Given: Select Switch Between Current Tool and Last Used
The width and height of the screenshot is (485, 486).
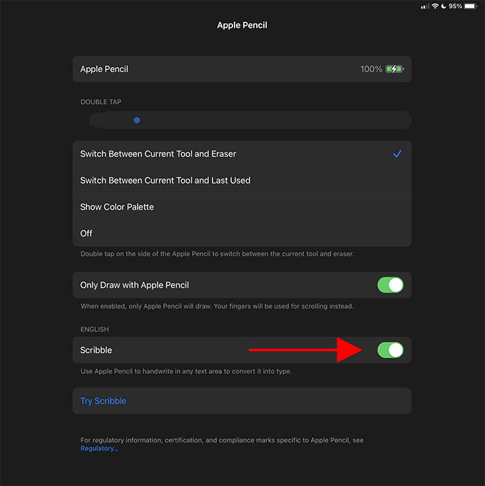Looking at the screenshot, I should 242,181.
